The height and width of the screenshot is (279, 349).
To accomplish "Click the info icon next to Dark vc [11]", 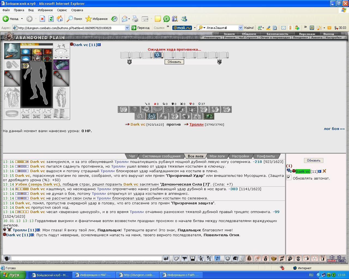I will [99, 45].
